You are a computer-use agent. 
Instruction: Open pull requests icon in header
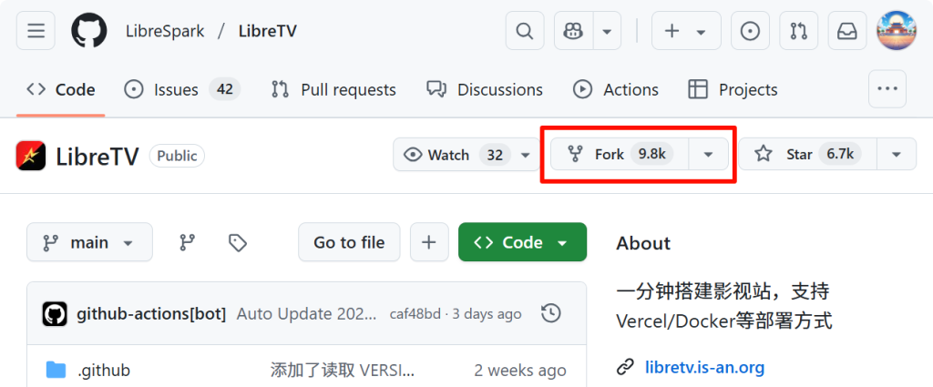[x=798, y=30]
